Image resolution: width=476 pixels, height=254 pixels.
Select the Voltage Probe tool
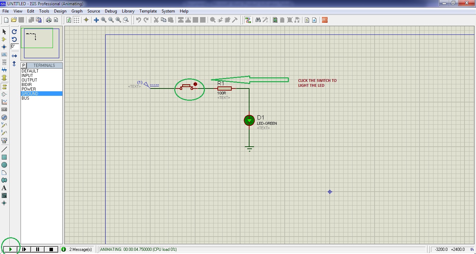pos(4,125)
